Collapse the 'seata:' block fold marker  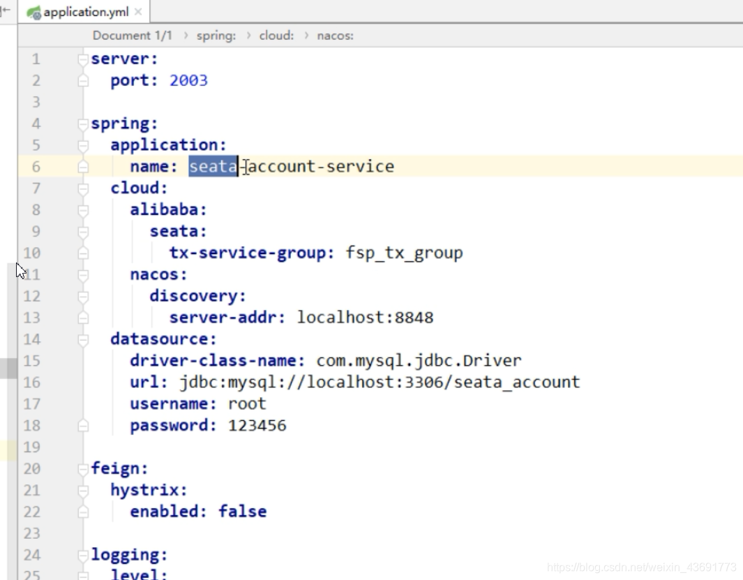[83, 232]
